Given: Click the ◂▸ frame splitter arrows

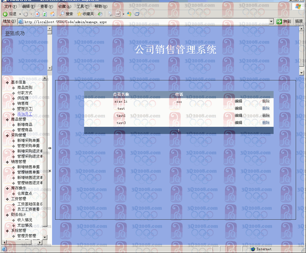Looking at the screenshot, I should tap(50, 148).
